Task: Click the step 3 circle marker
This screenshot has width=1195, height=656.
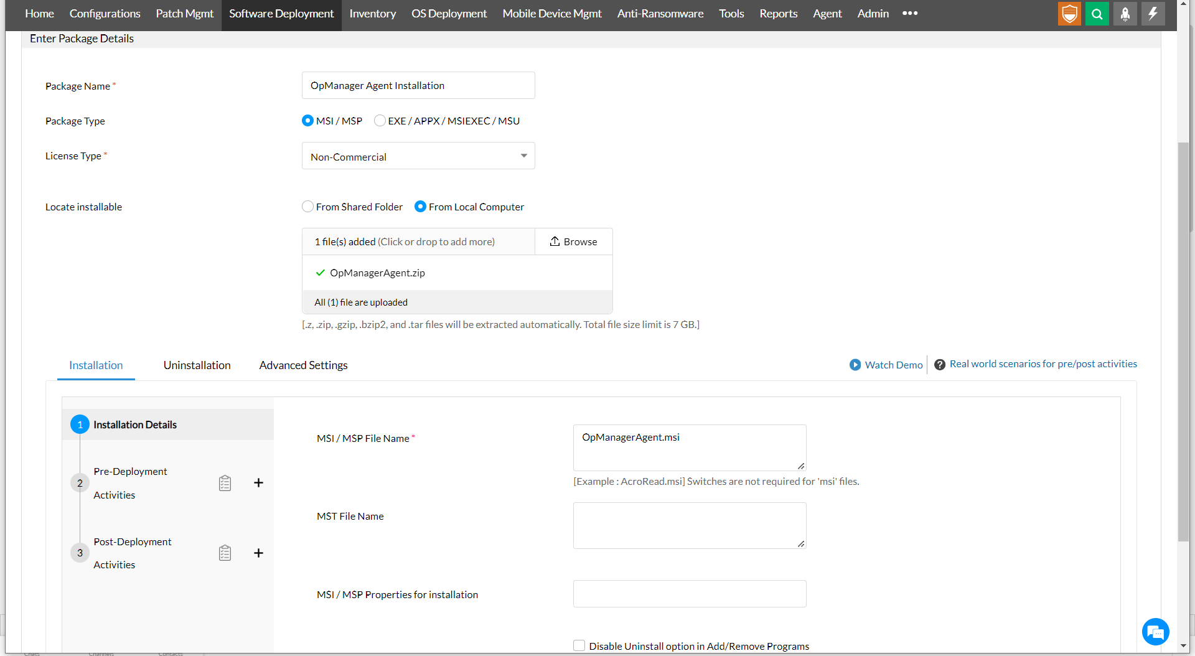Action: coord(80,553)
